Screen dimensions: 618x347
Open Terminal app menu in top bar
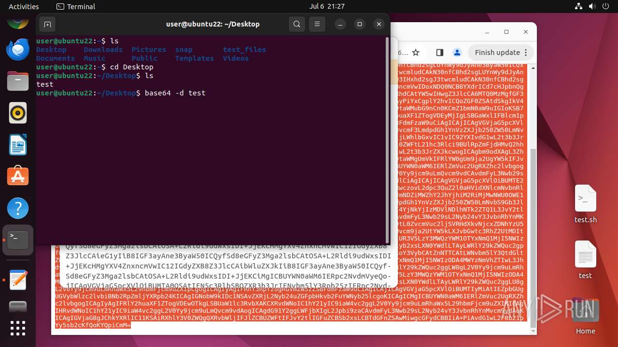pyautogui.click(x=76, y=6)
